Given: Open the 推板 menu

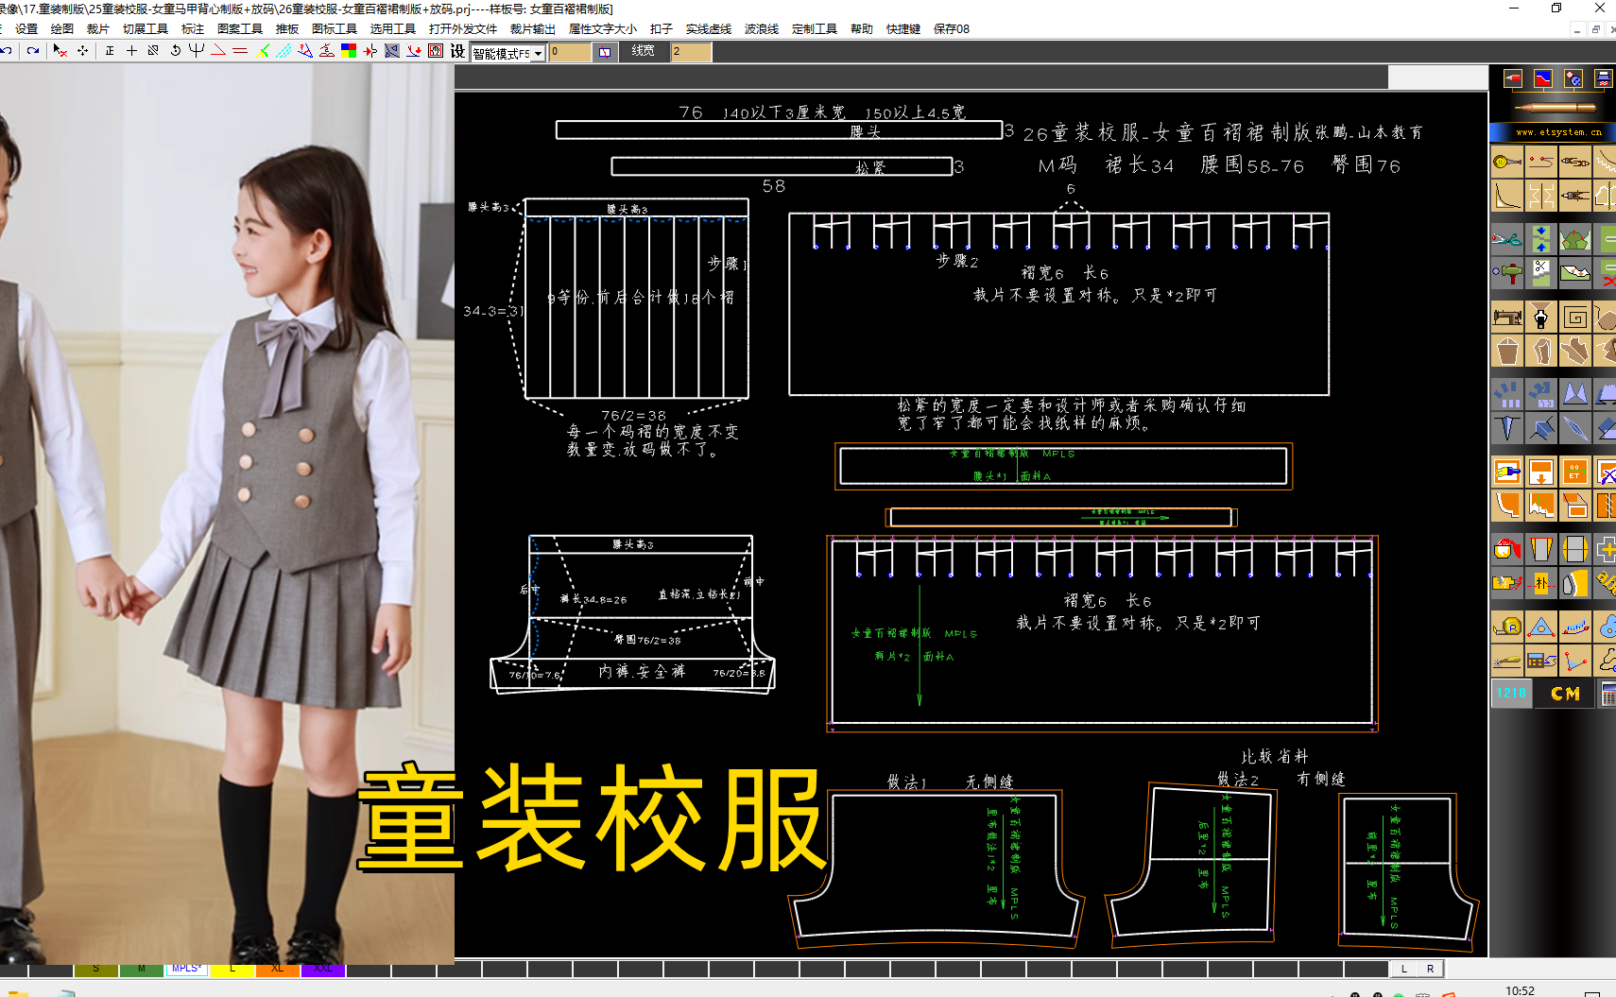Looking at the screenshot, I should pyautogui.click(x=287, y=29).
